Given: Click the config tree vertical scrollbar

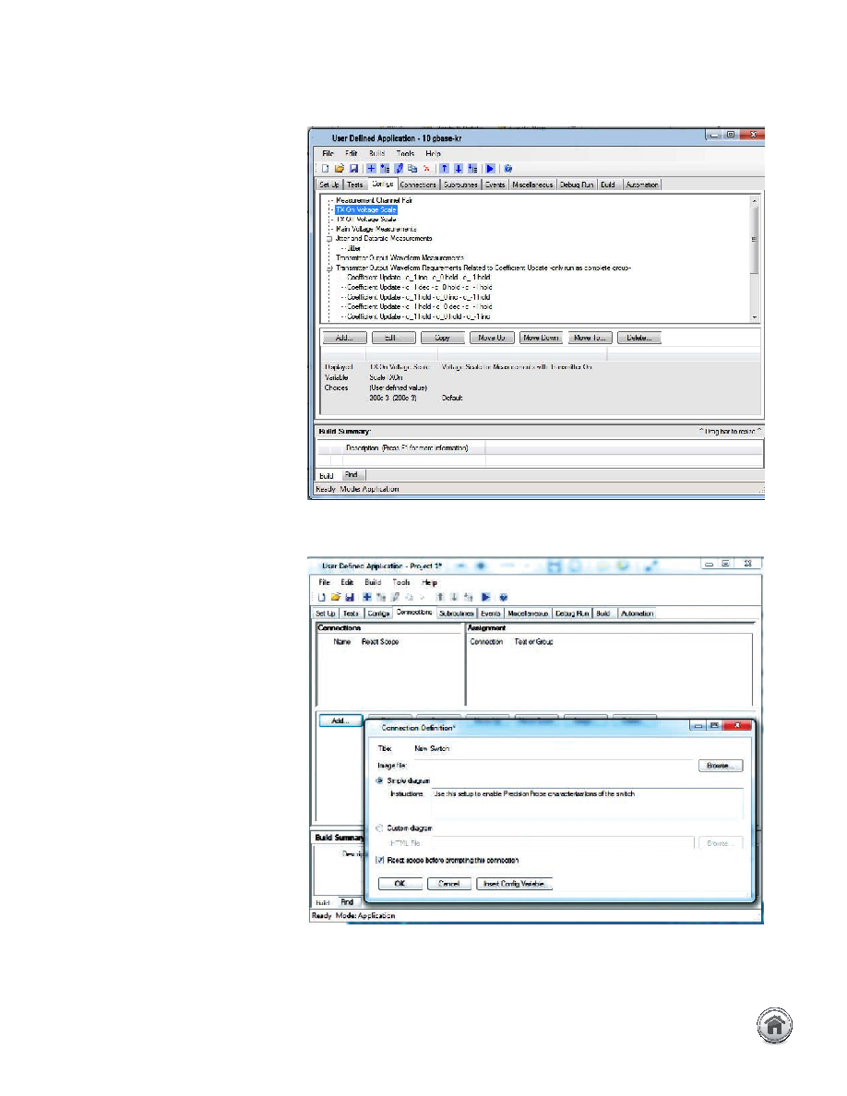Looking at the screenshot, I should tap(754, 258).
